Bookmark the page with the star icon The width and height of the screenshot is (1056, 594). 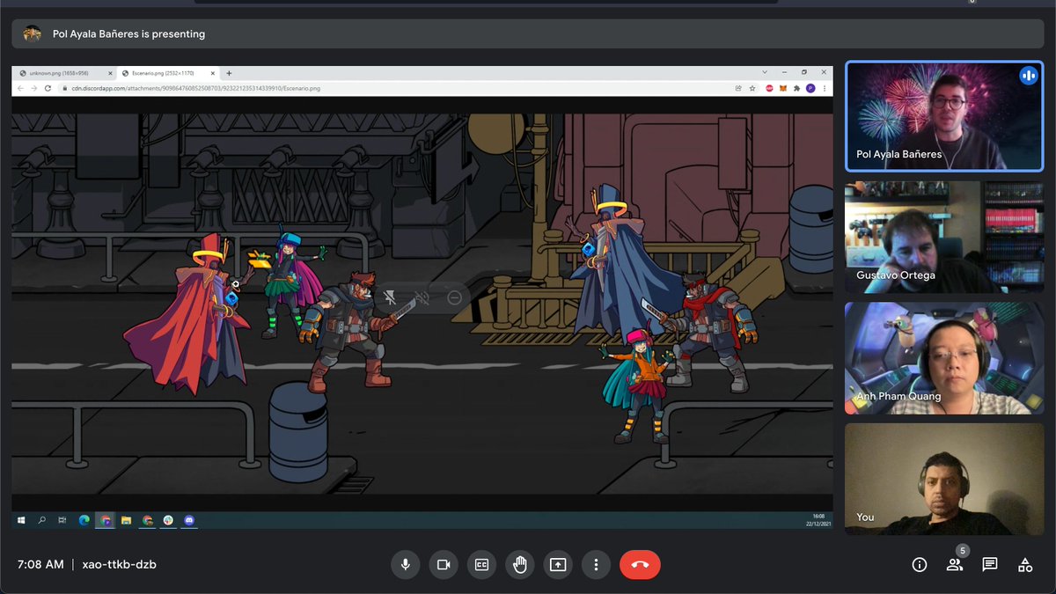752,88
